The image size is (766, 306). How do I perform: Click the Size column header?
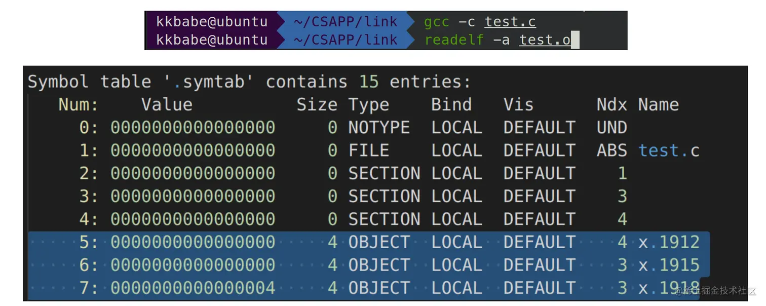pyautogui.click(x=317, y=105)
